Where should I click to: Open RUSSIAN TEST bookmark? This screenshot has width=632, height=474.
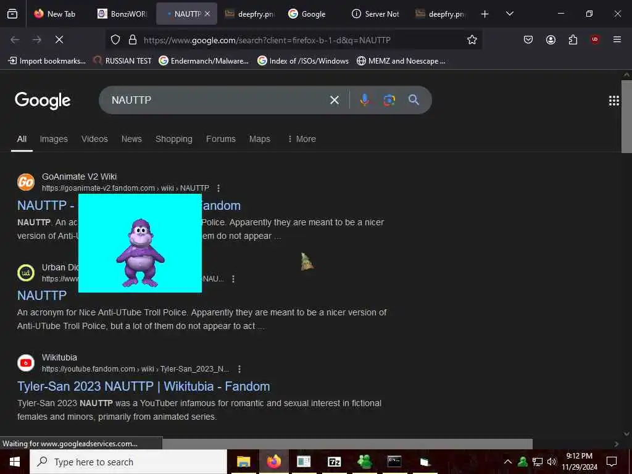click(x=123, y=61)
